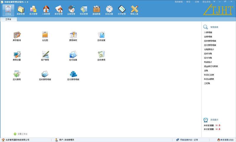Click the 常用报表 magnifier icon
The width and height of the screenshot is (236, 142).
point(205,27)
